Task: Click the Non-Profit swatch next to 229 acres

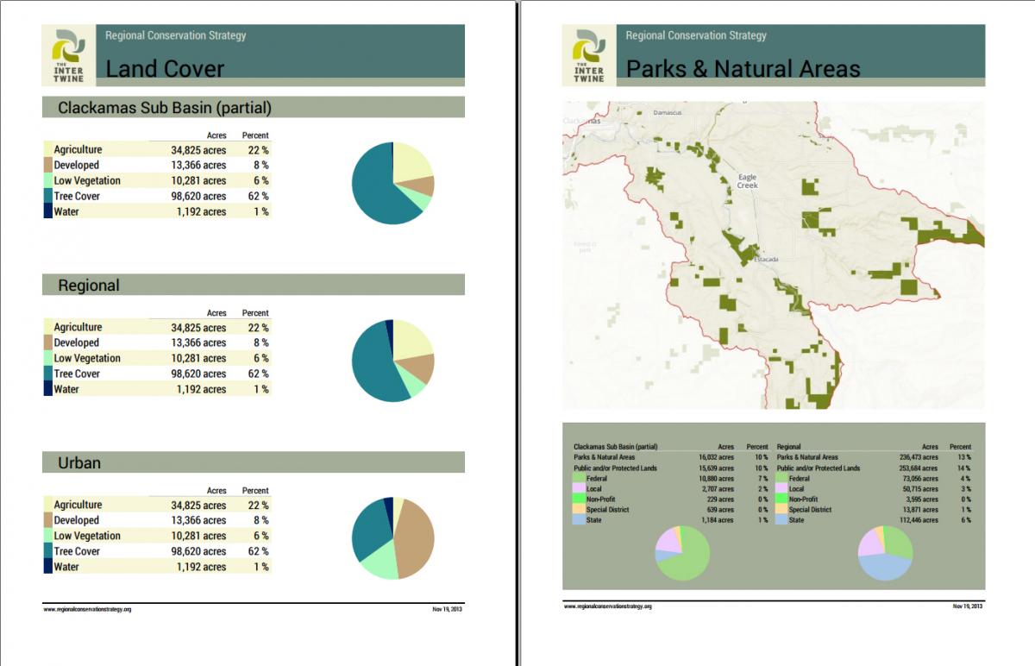Action: [x=579, y=499]
